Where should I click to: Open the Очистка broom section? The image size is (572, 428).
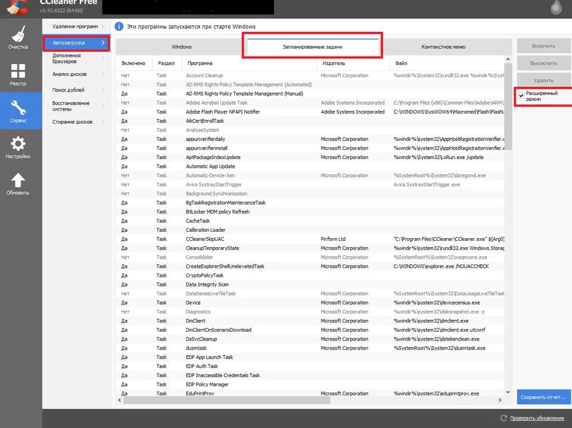pos(18,37)
